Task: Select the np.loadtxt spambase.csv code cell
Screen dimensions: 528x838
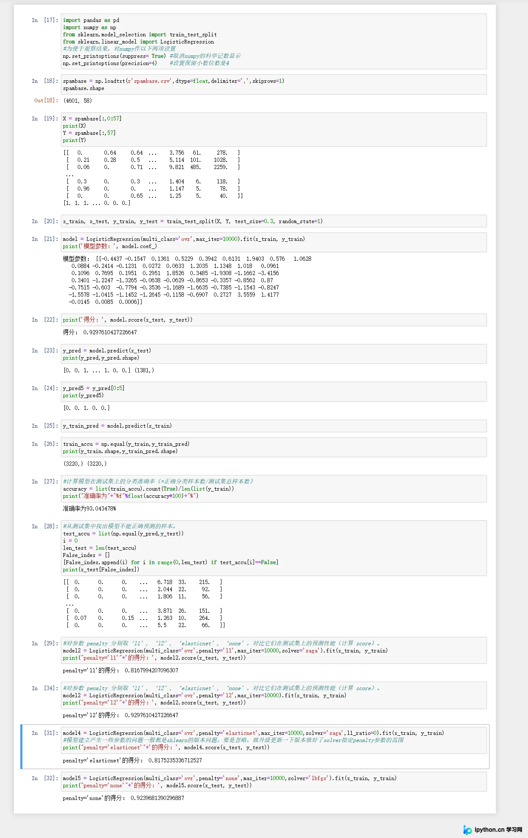Action: (274, 85)
